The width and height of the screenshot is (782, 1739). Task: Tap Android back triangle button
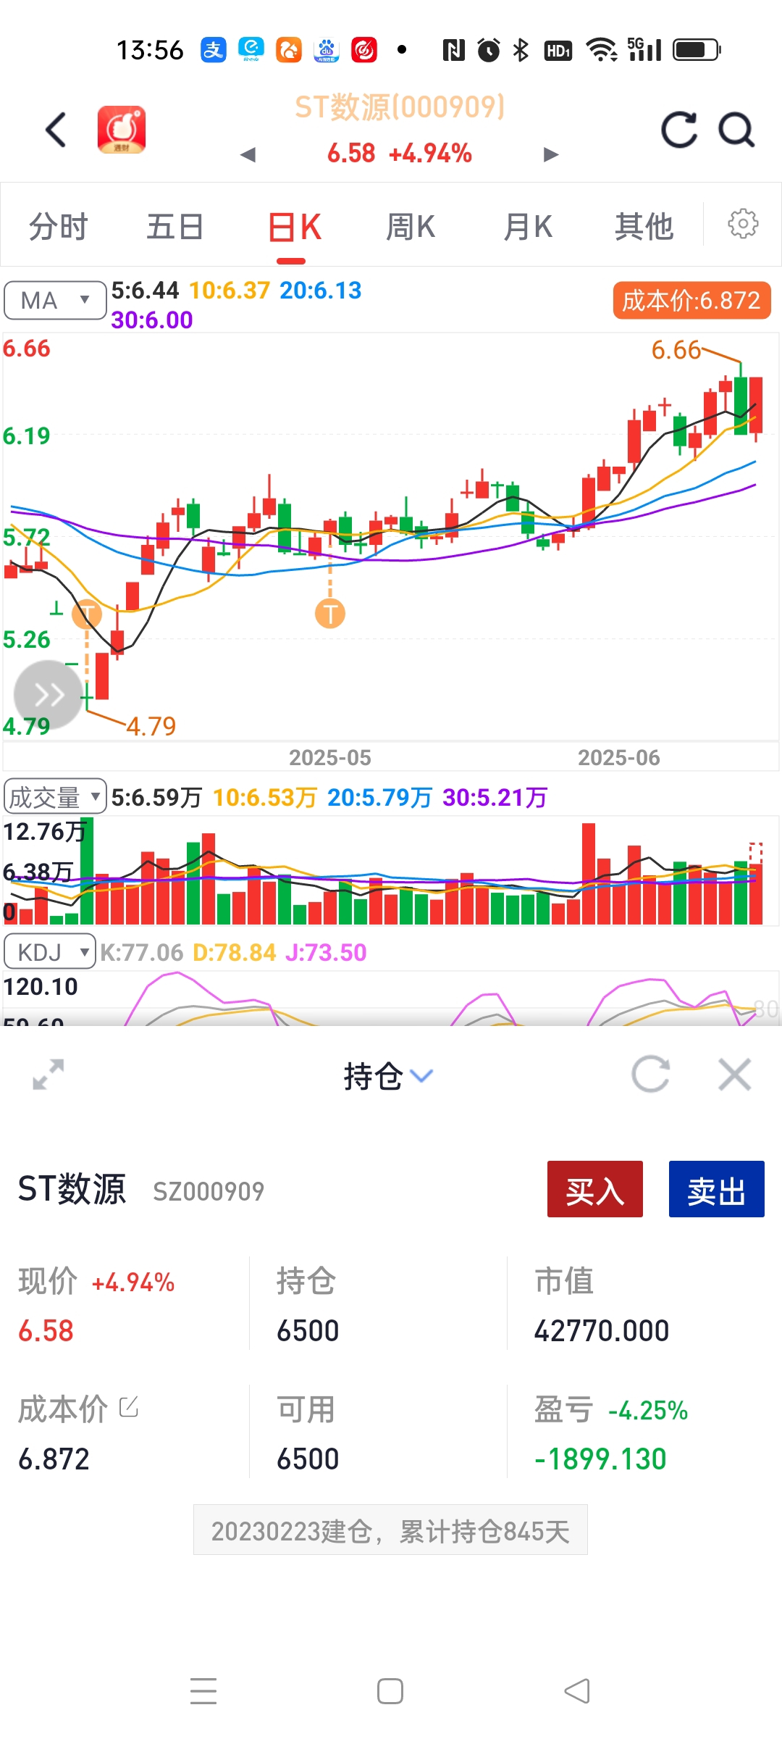pyautogui.click(x=577, y=1691)
